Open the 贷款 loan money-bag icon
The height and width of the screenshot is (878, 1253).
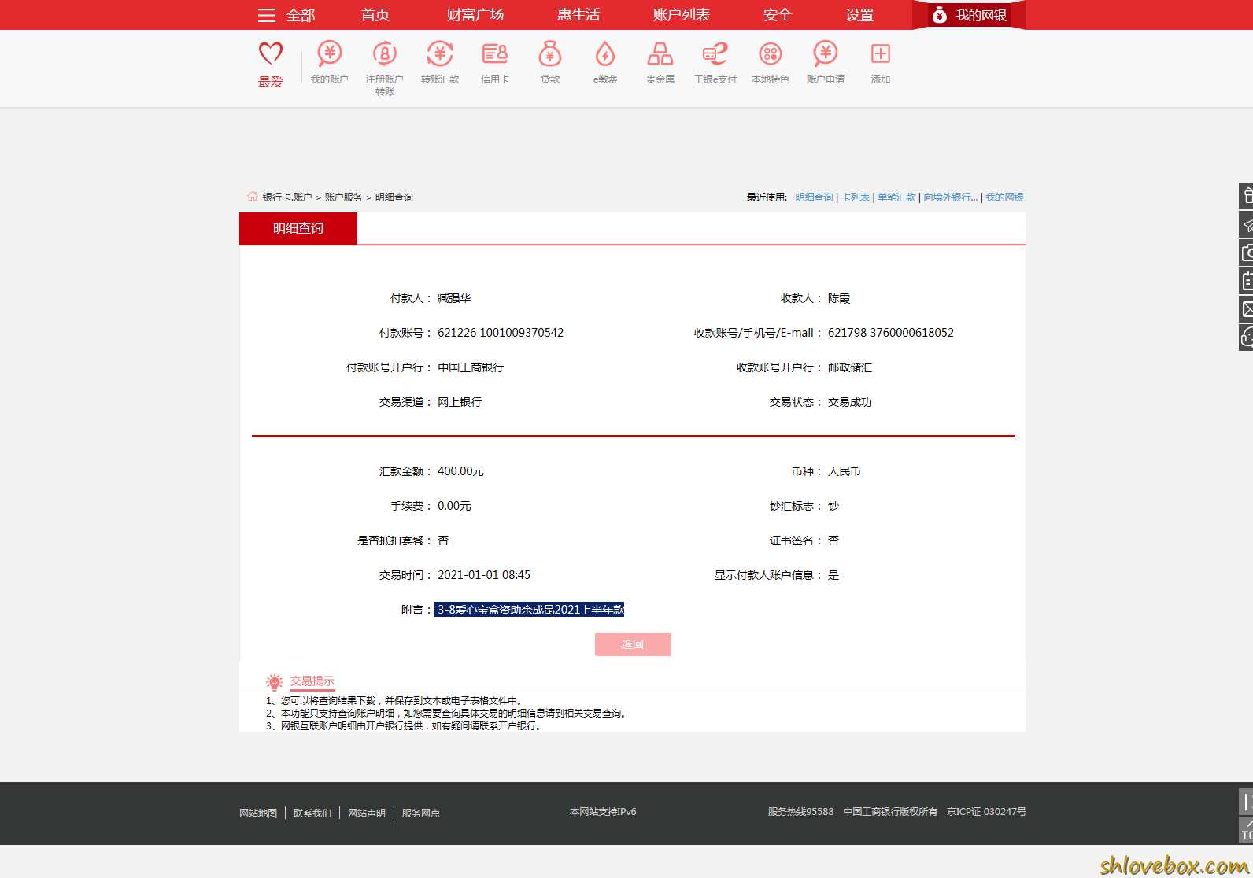pos(550,53)
